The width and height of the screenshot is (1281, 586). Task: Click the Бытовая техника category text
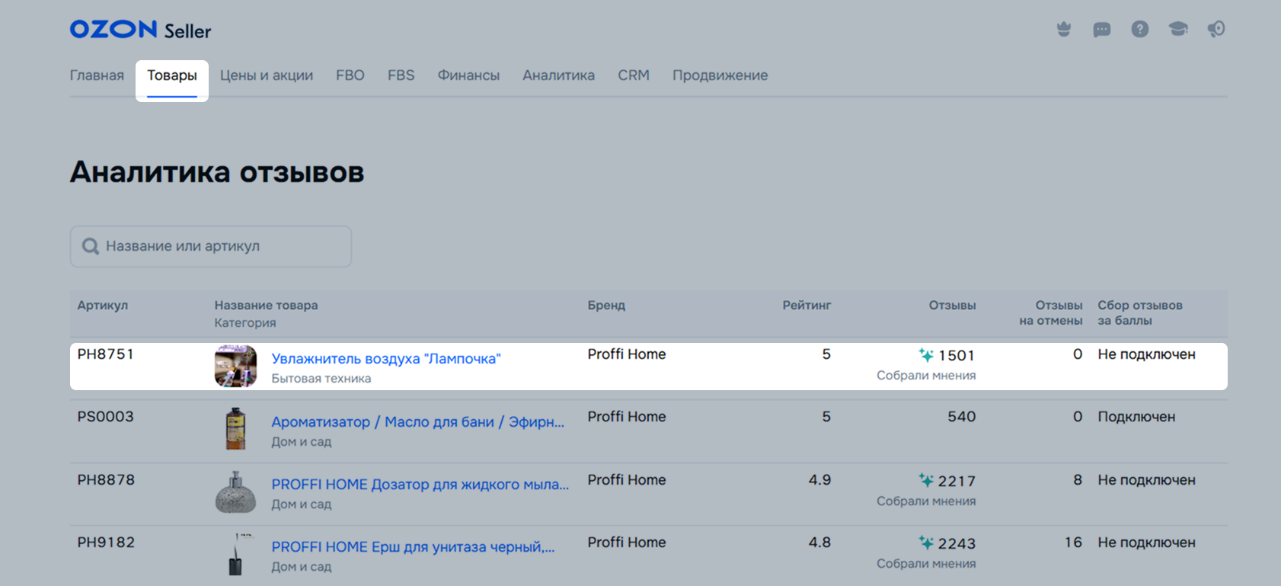point(321,379)
